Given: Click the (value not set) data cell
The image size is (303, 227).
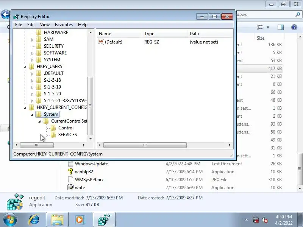Looking at the screenshot, I should pyautogui.click(x=204, y=42).
